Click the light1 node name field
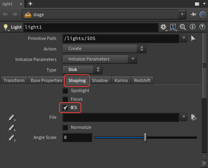This screenshot has height=168, width=208. [91, 27]
